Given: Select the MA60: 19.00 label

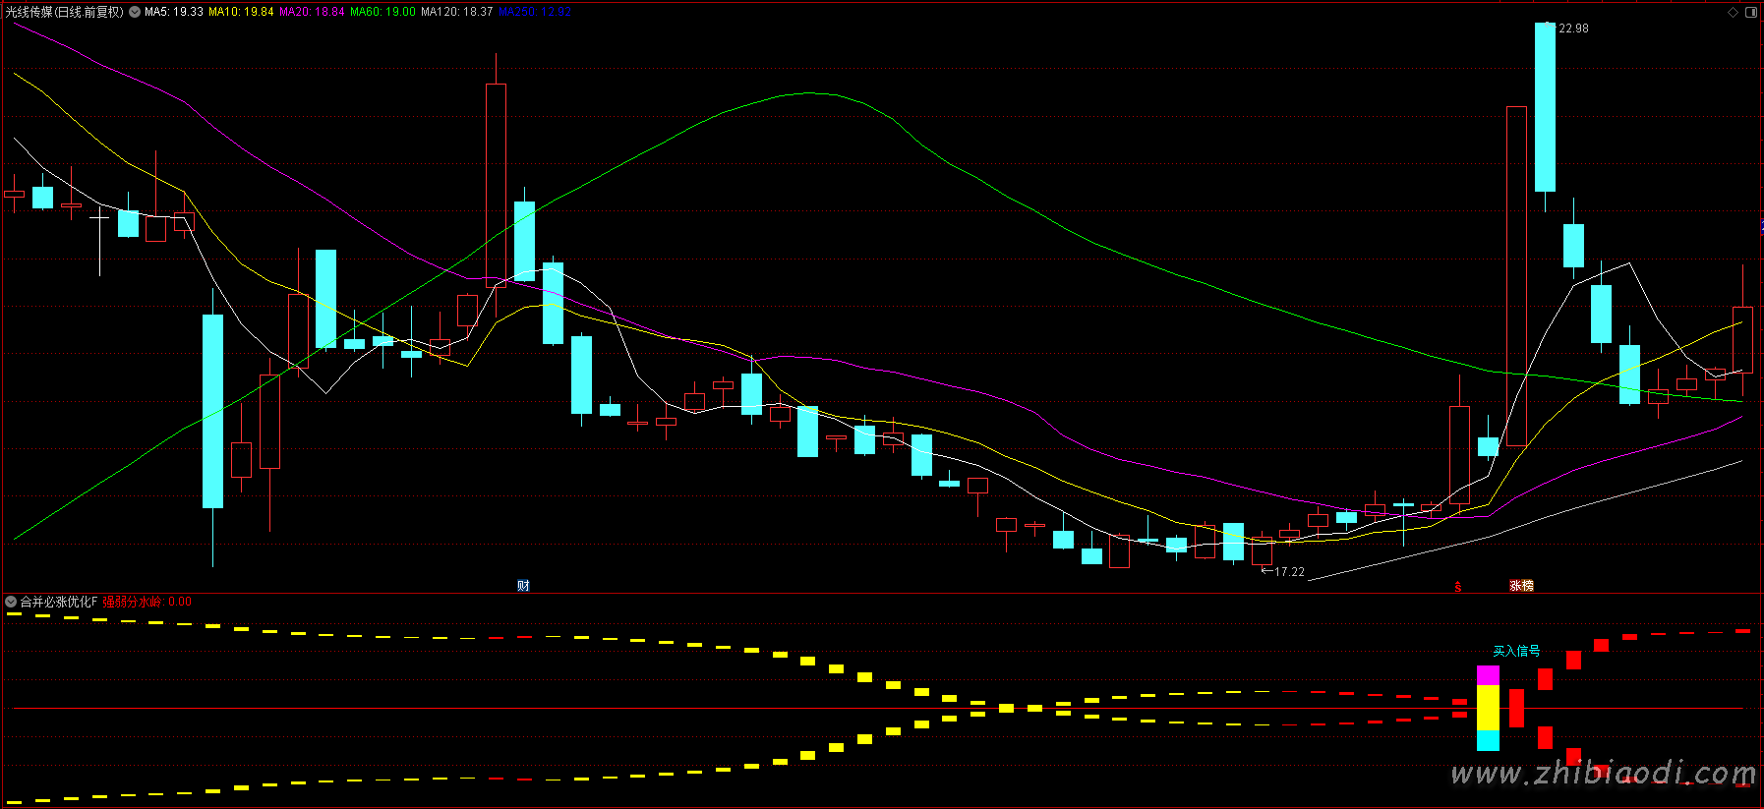Looking at the screenshot, I should click(382, 12).
